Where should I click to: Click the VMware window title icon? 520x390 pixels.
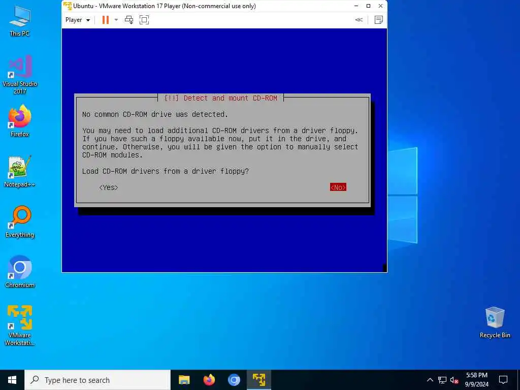point(68,6)
